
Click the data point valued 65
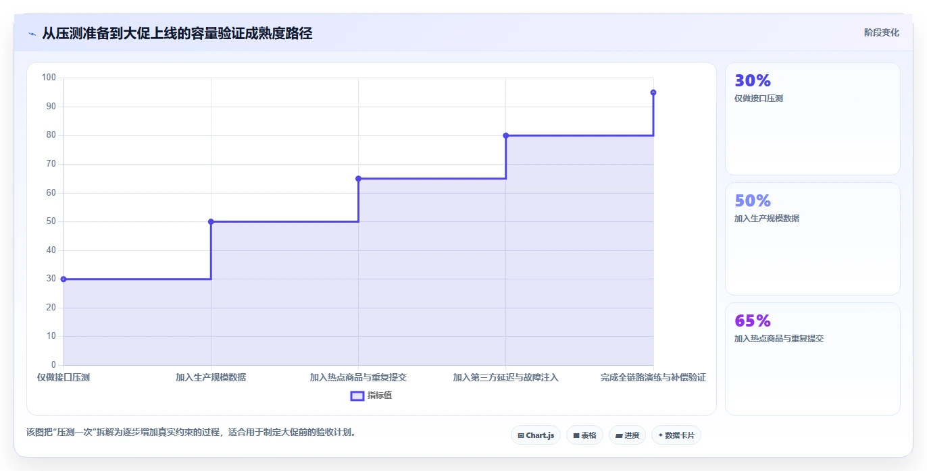[x=358, y=179]
